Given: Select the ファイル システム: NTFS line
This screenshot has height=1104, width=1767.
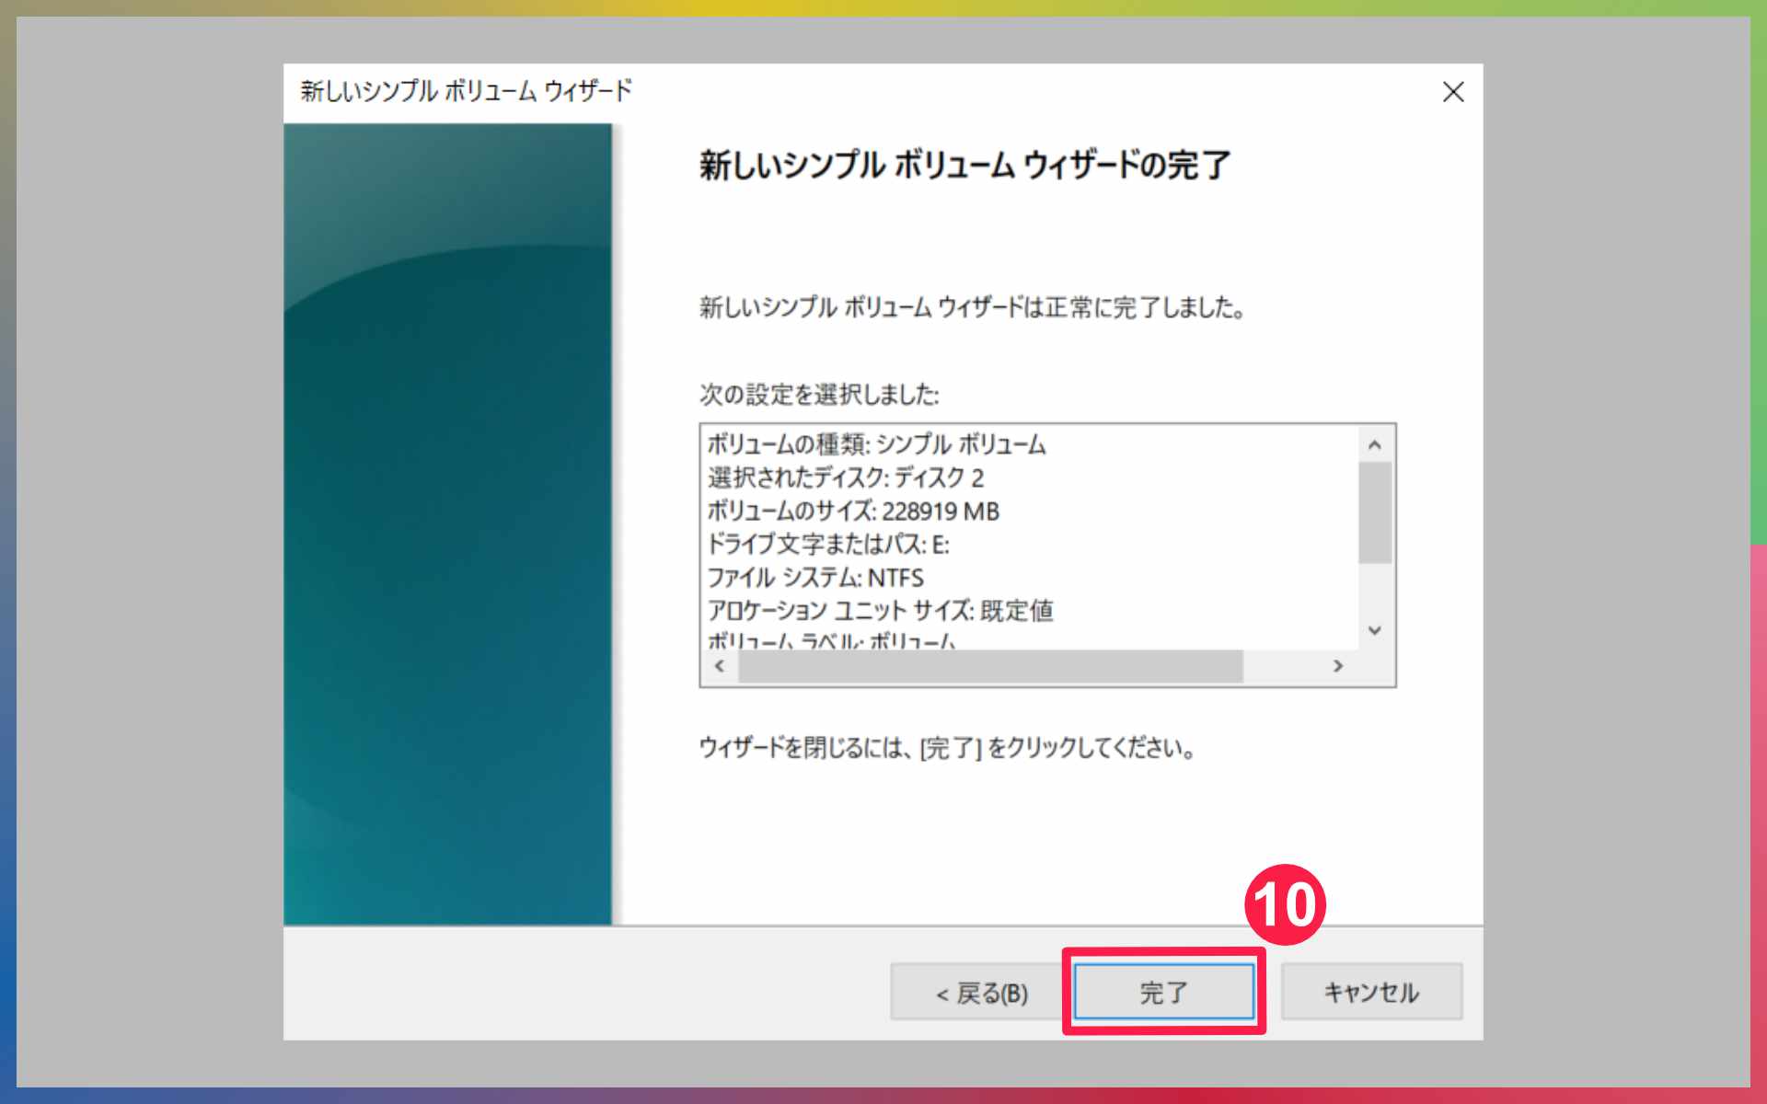Looking at the screenshot, I should pos(814,578).
